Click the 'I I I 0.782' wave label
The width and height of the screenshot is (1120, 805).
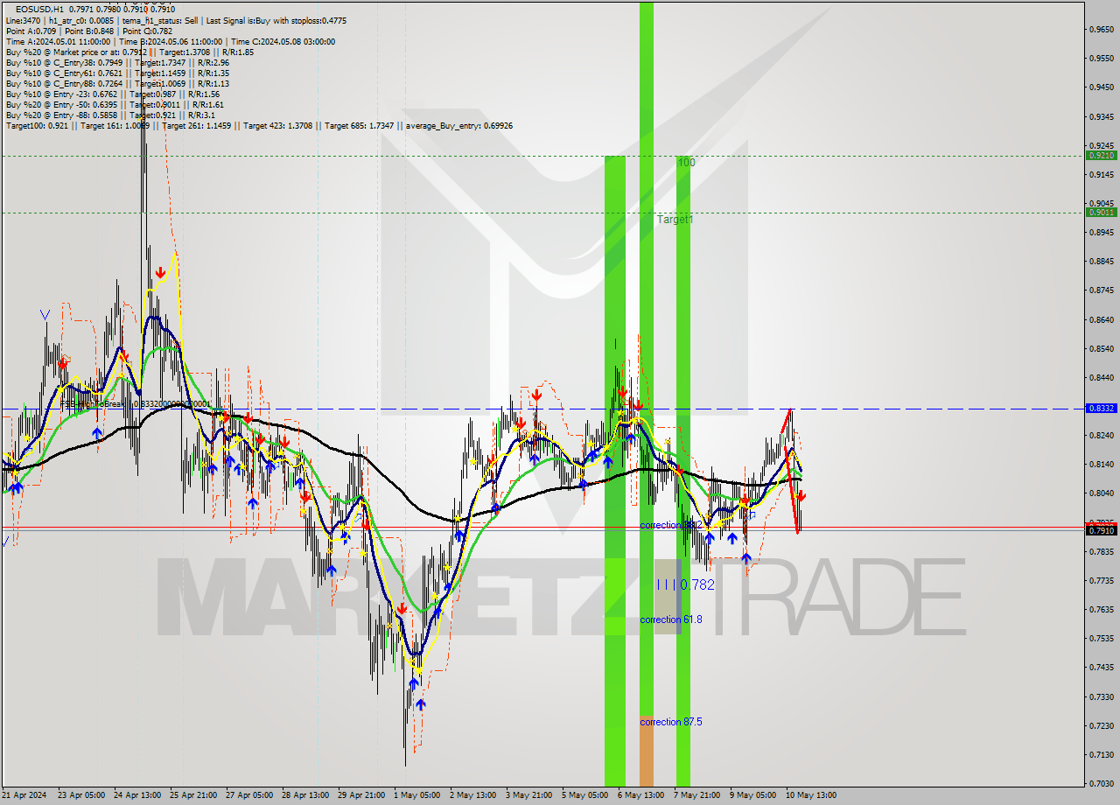tap(685, 584)
